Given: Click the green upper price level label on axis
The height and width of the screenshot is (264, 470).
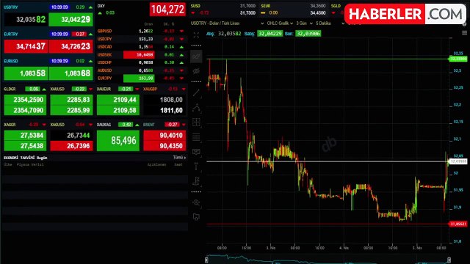Looking at the screenshot, I should [458, 59].
